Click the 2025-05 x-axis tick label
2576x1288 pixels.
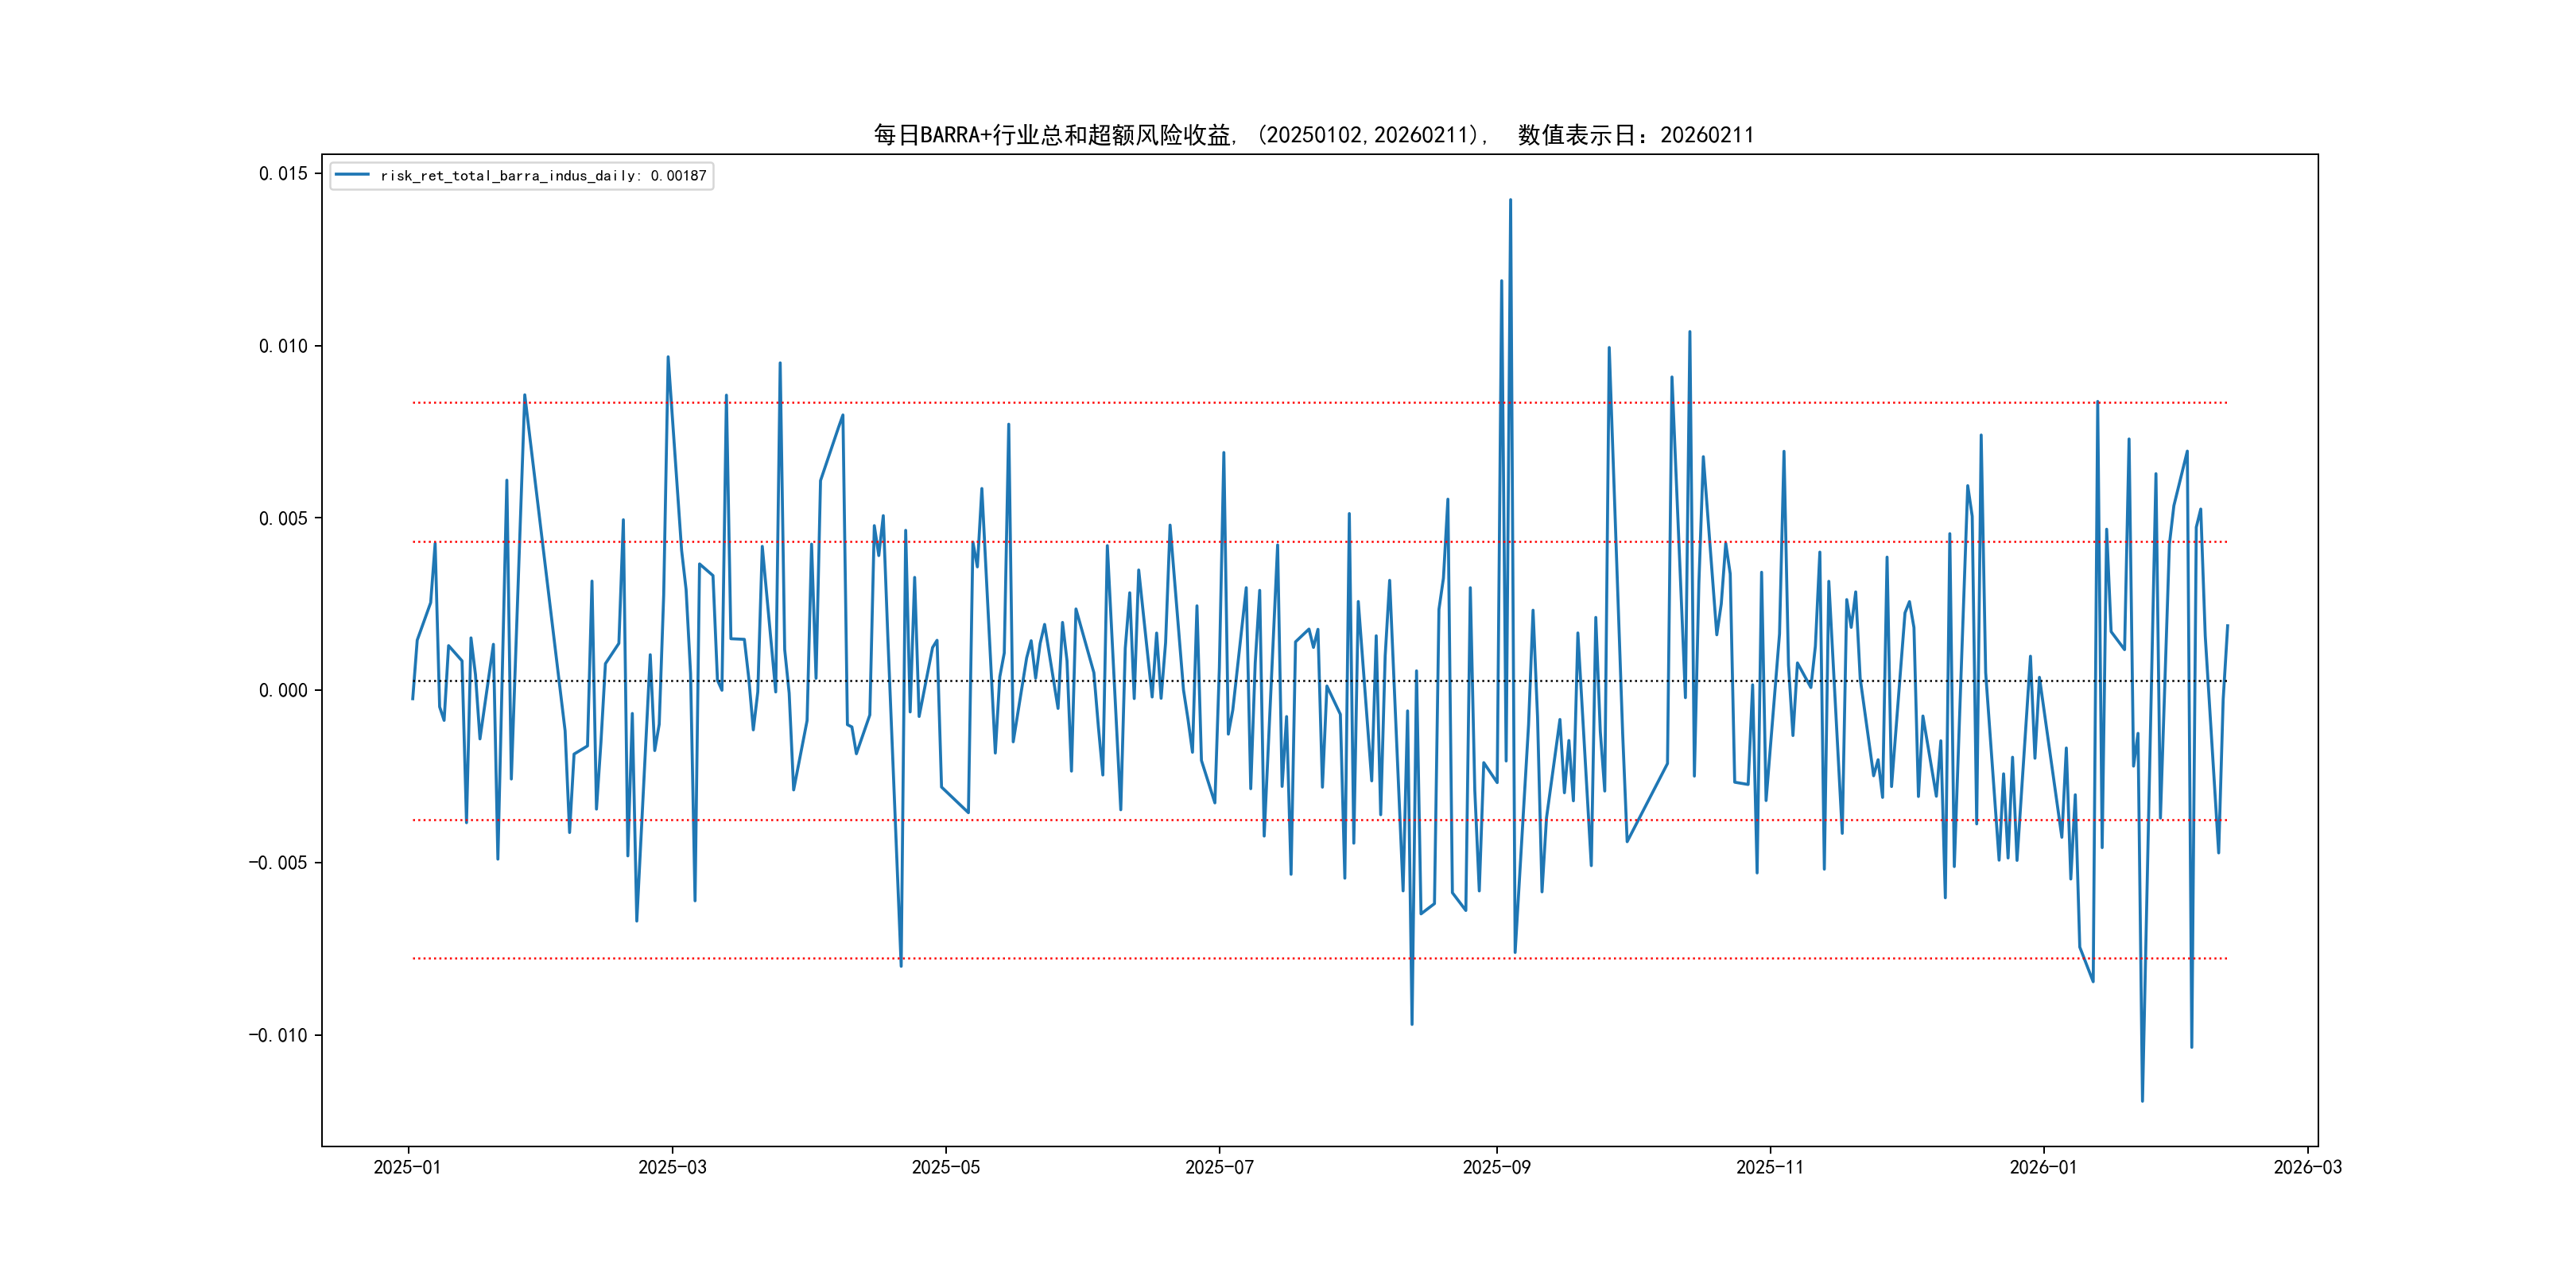[x=945, y=1167]
